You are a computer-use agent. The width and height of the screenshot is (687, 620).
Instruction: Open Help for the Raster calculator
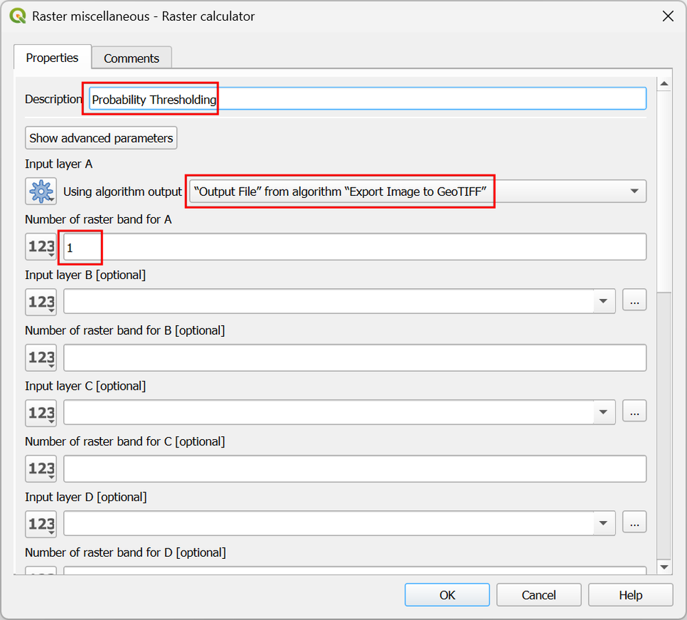click(631, 595)
